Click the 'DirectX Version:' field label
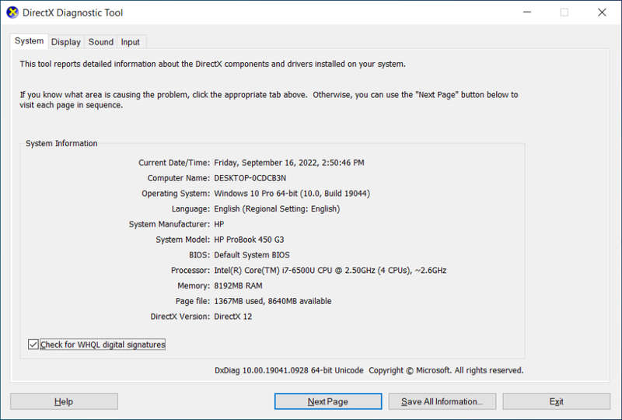The height and width of the screenshot is (420, 622). 180,317
